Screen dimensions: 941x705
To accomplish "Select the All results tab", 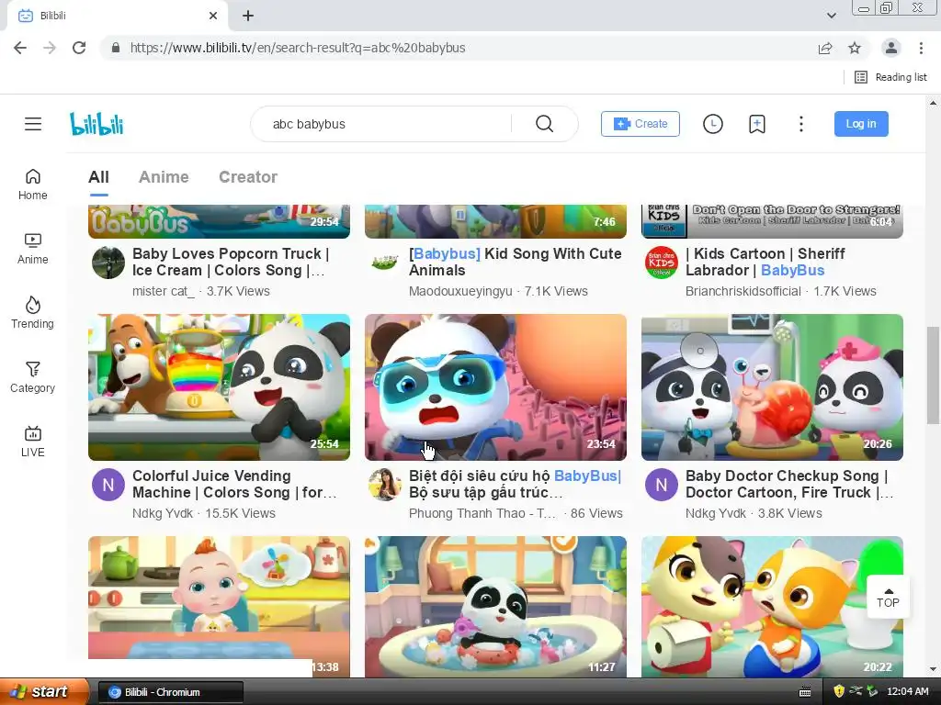I will [99, 177].
